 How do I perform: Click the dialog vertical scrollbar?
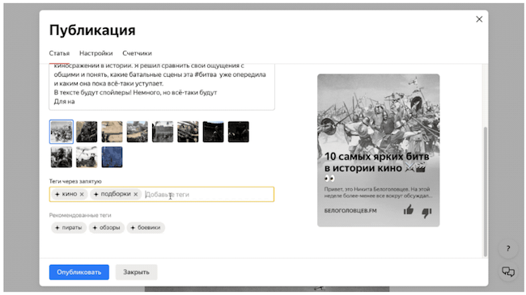click(x=485, y=192)
